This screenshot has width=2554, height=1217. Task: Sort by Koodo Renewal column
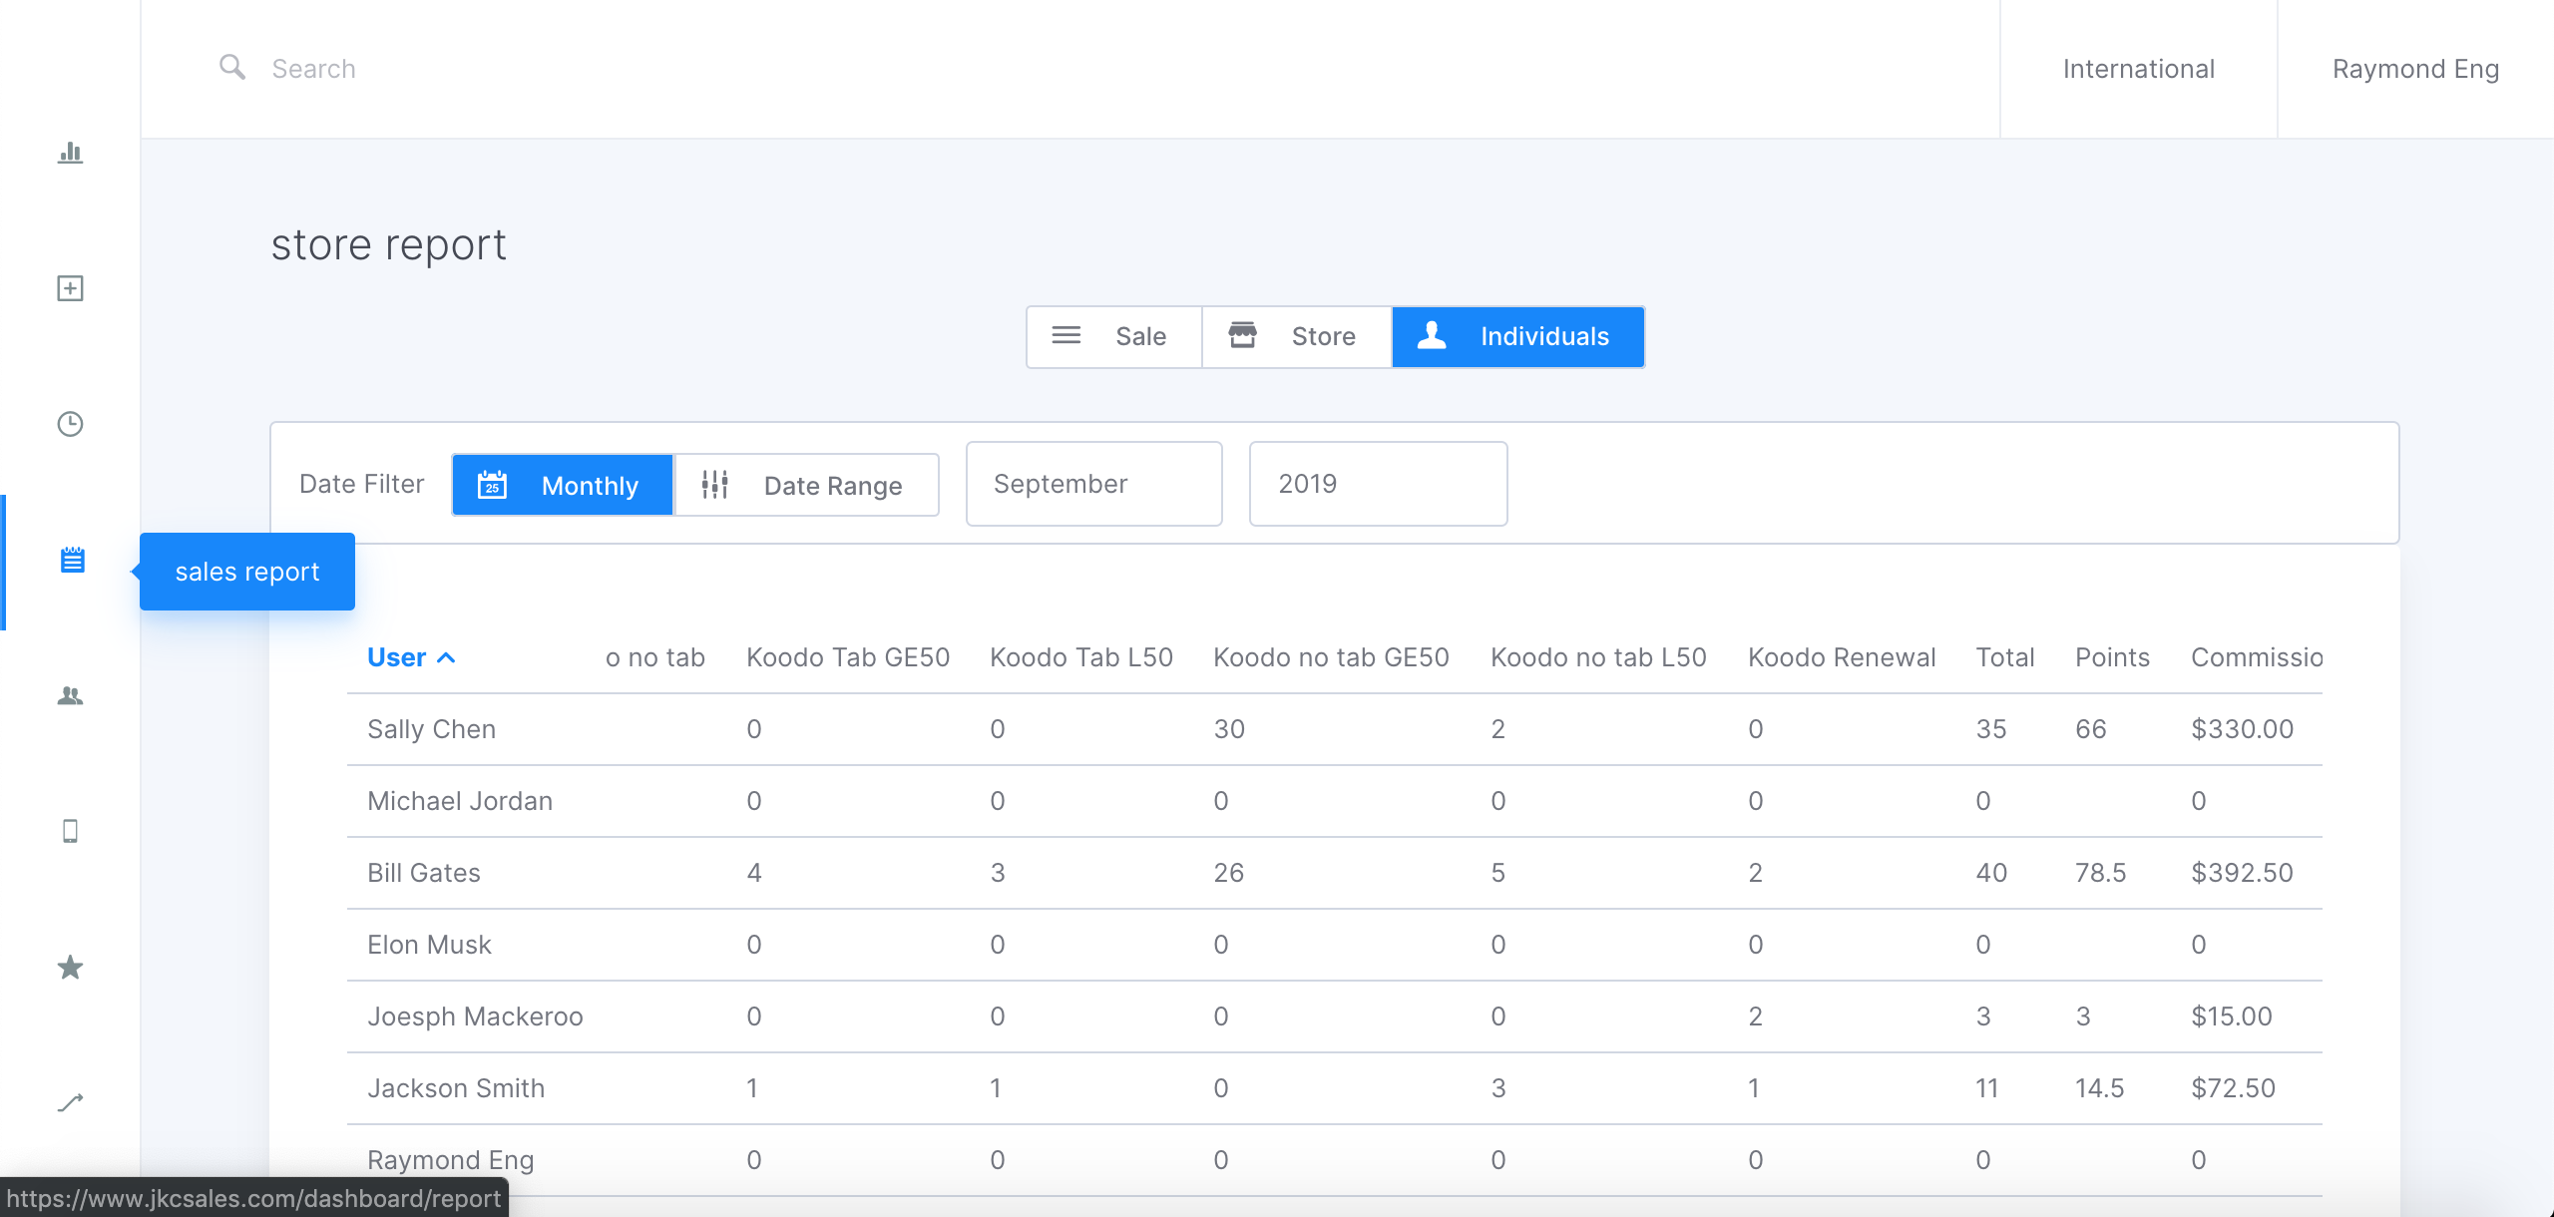tap(1842, 657)
